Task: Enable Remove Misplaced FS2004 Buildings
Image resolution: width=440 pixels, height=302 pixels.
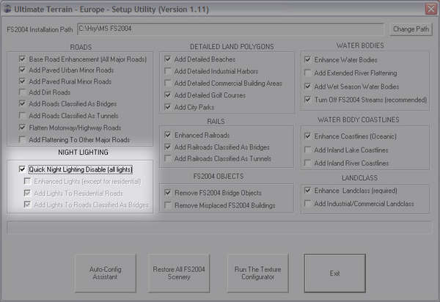Action: click(168, 205)
